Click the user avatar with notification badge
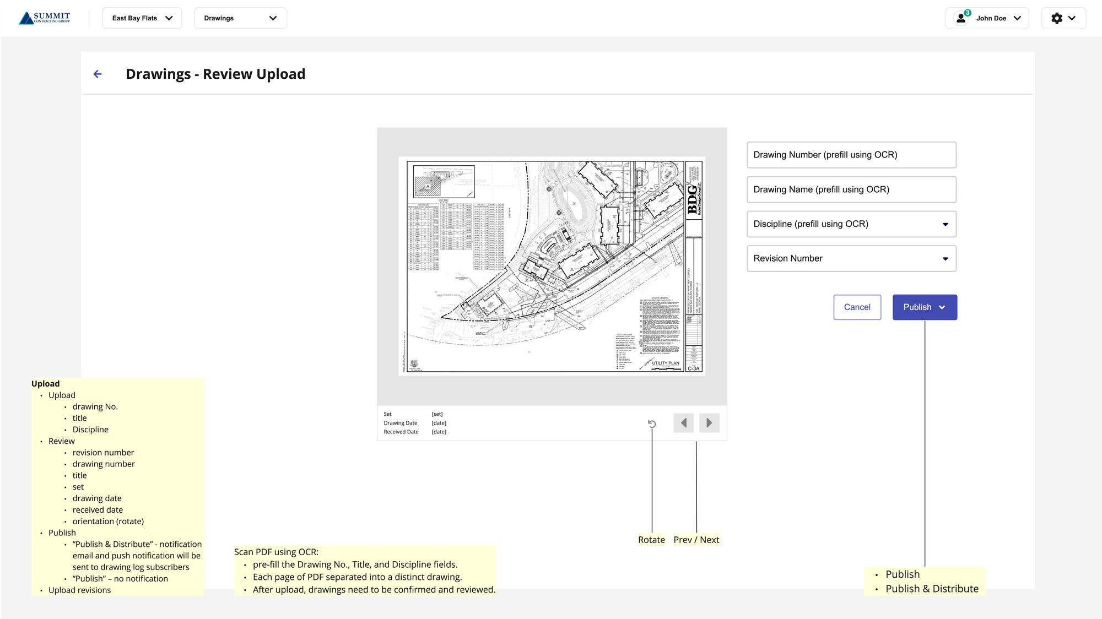This screenshot has height=619, width=1102. [961, 18]
